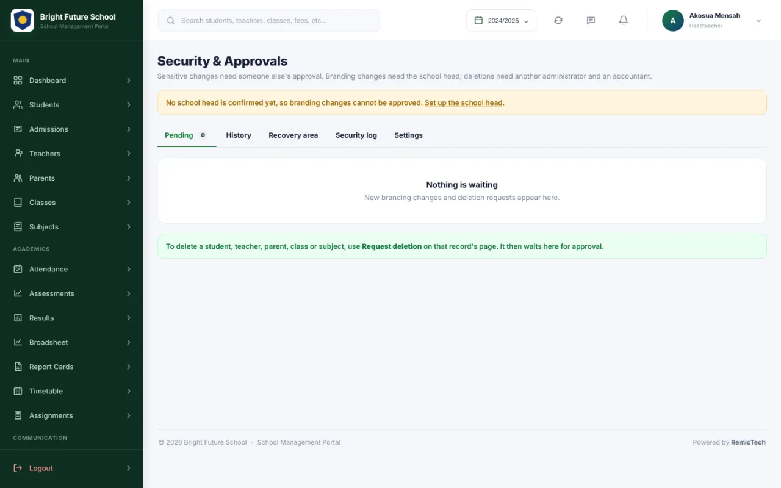
Task: Expand the Students chevron
Action: [x=129, y=105]
